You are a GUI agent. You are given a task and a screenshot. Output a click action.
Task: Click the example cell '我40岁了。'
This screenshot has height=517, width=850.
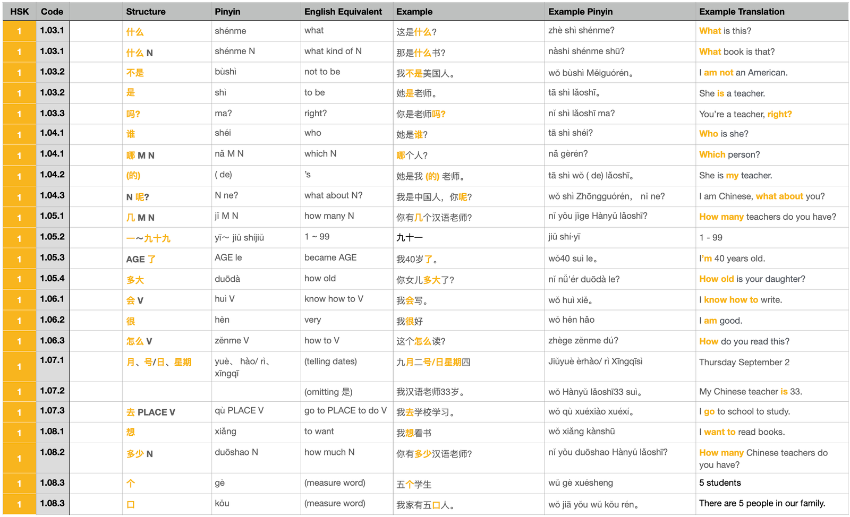click(417, 260)
